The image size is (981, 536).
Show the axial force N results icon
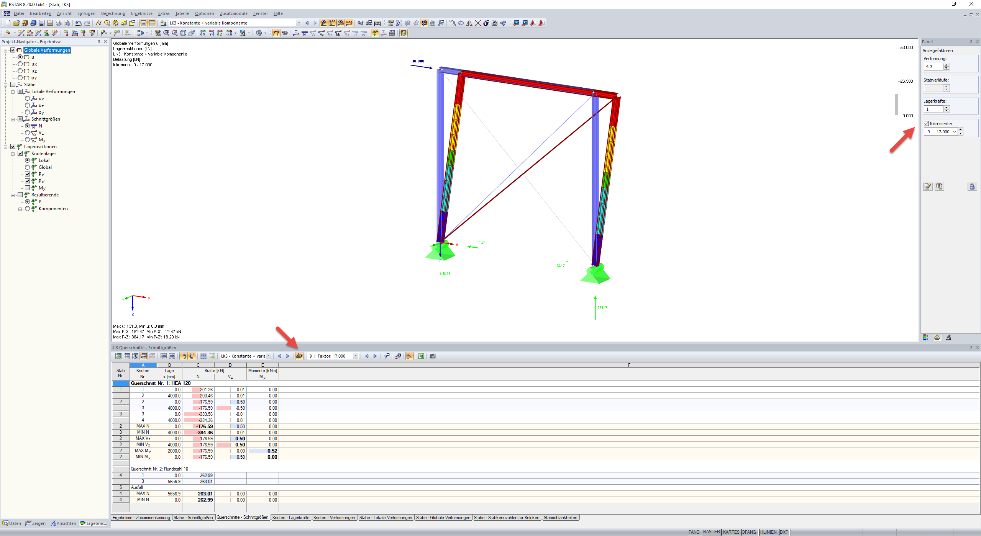click(x=305, y=33)
